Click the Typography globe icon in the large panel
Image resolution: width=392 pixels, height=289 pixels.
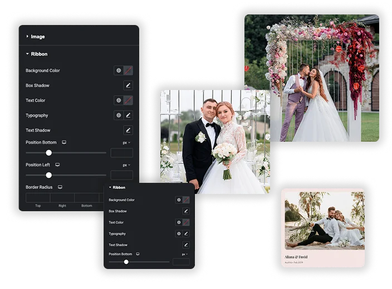point(119,115)
